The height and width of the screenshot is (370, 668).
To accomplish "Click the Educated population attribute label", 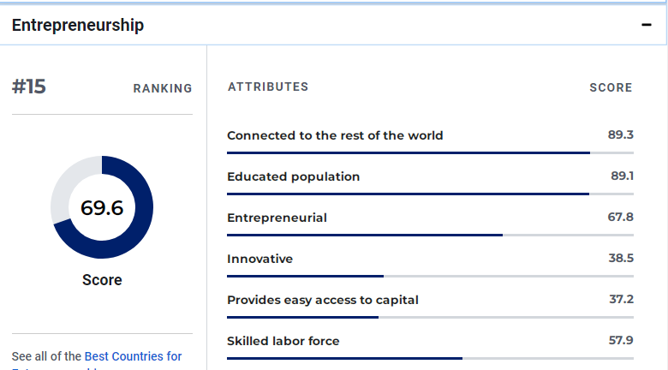I will [x=293, y=176].
